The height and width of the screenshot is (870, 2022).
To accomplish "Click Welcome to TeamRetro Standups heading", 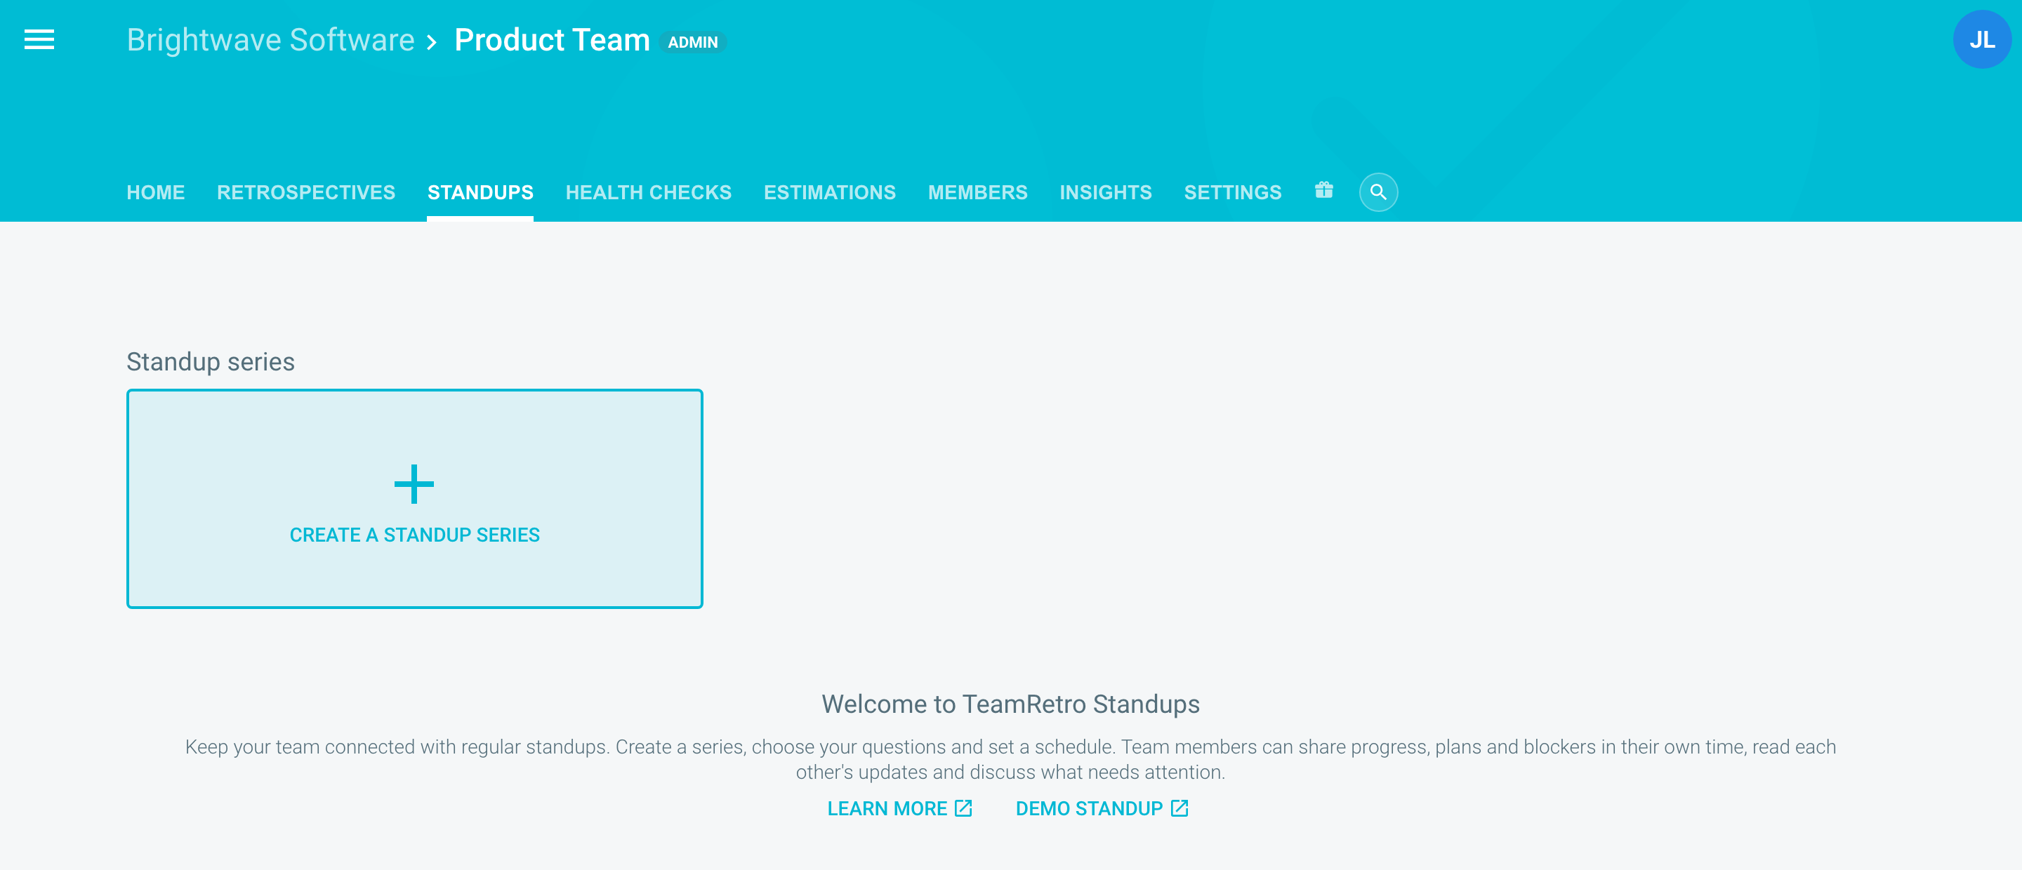I will (x=1010, y=704).
